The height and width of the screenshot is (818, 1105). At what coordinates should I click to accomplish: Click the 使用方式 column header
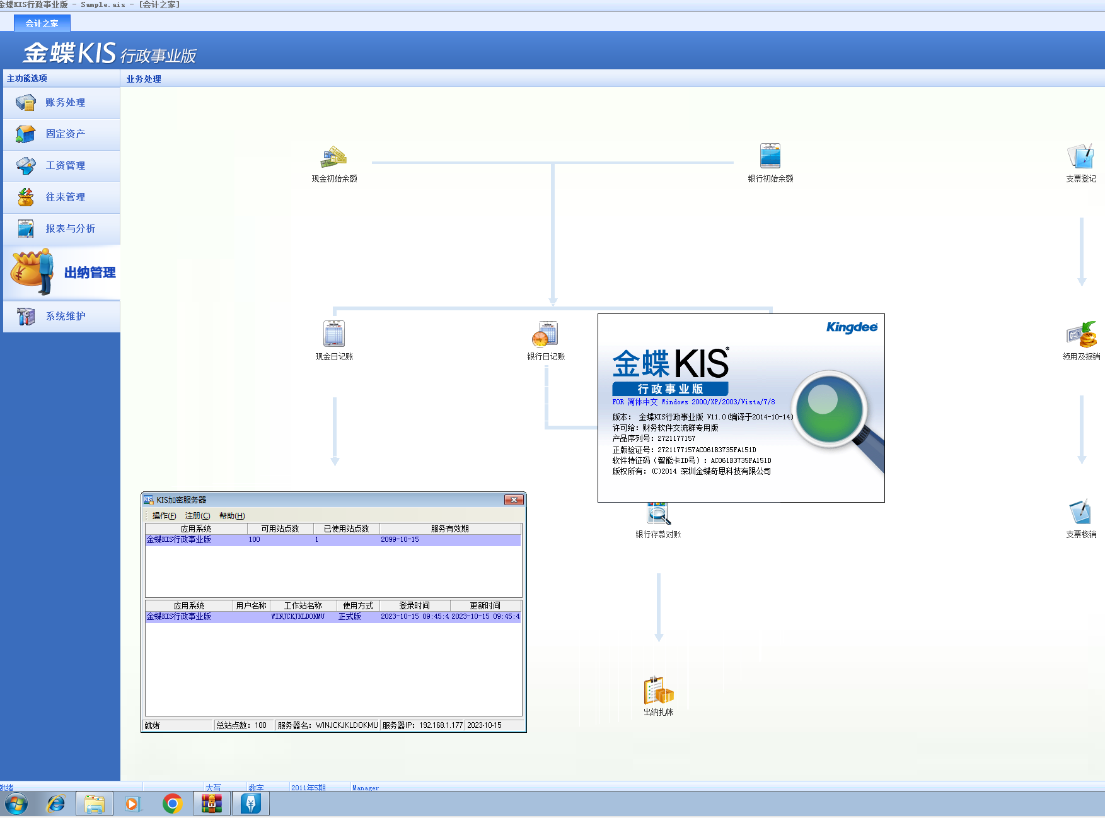358,605
